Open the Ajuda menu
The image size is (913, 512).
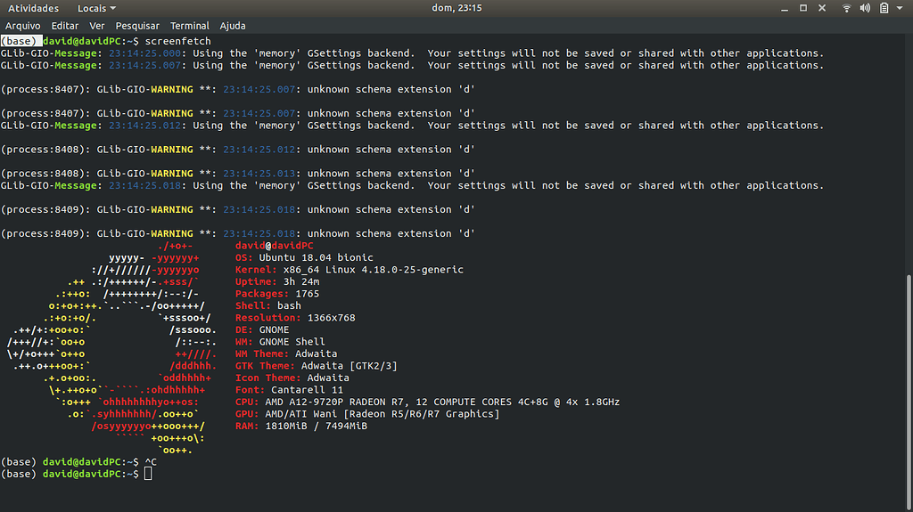click(x=233, y=26)
